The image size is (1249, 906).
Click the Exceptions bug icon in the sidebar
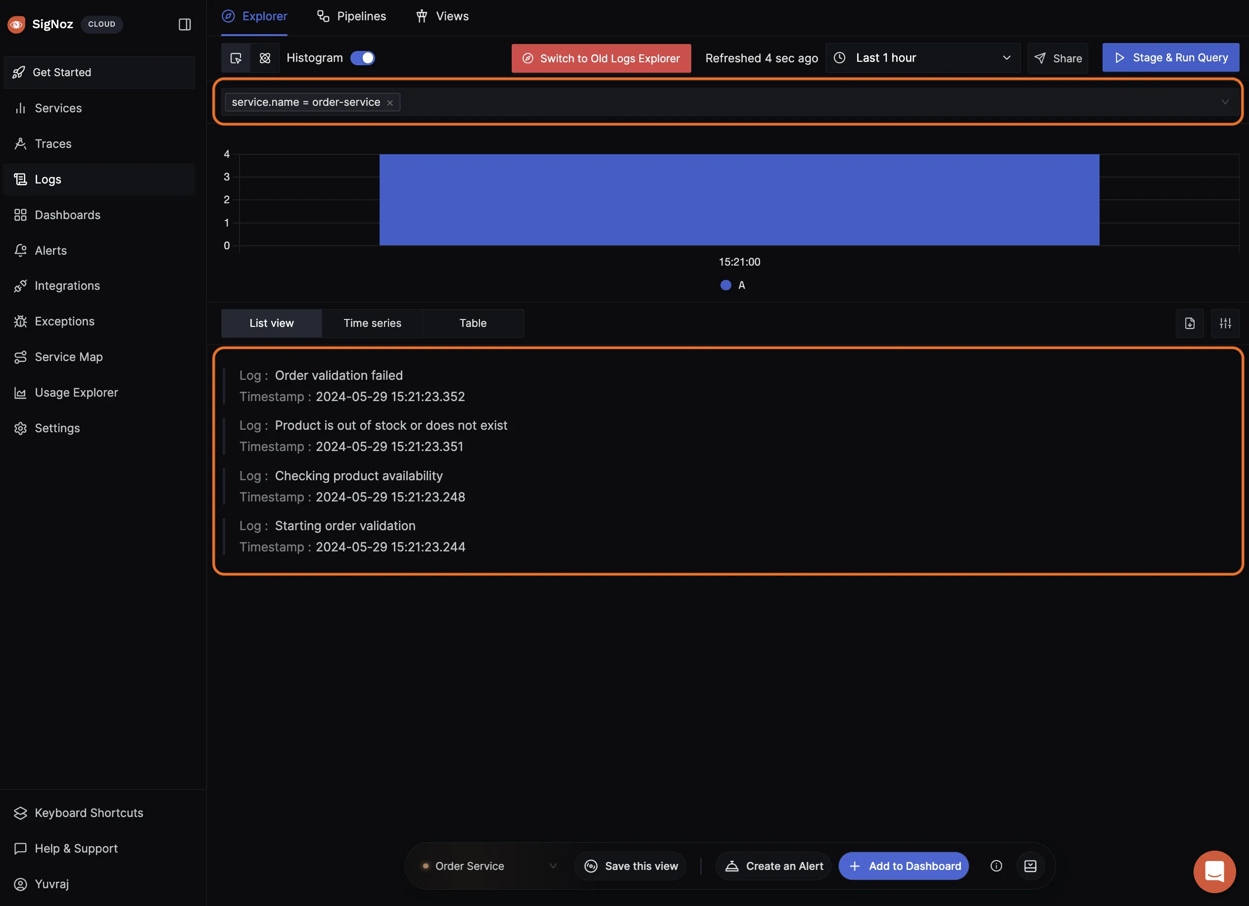pos(20,321)
